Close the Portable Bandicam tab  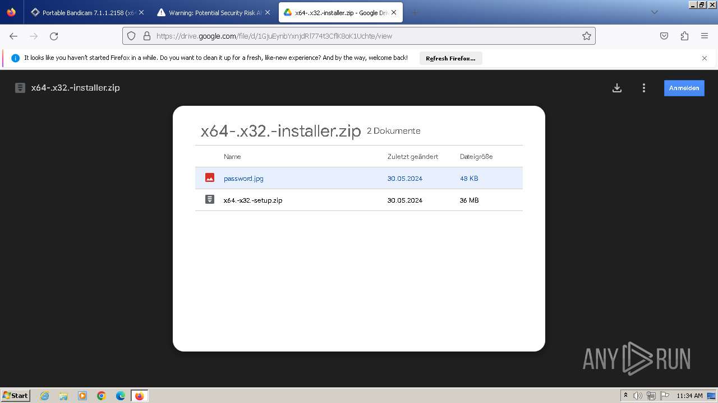click(141, 12)
